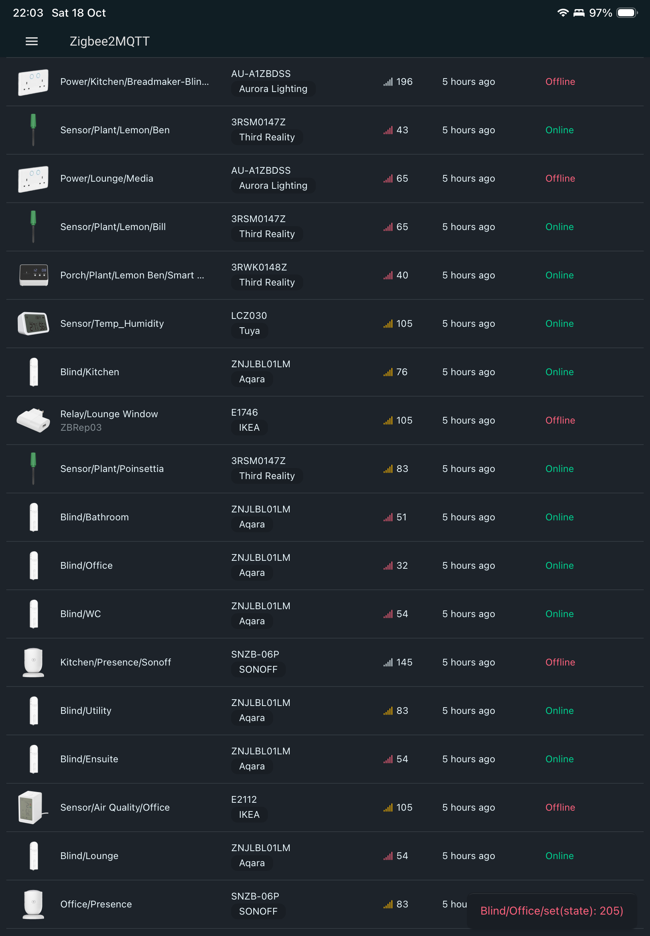Screen dimensions: 650x936
Task: Open the Office/Presence device page
Action: 96,904
